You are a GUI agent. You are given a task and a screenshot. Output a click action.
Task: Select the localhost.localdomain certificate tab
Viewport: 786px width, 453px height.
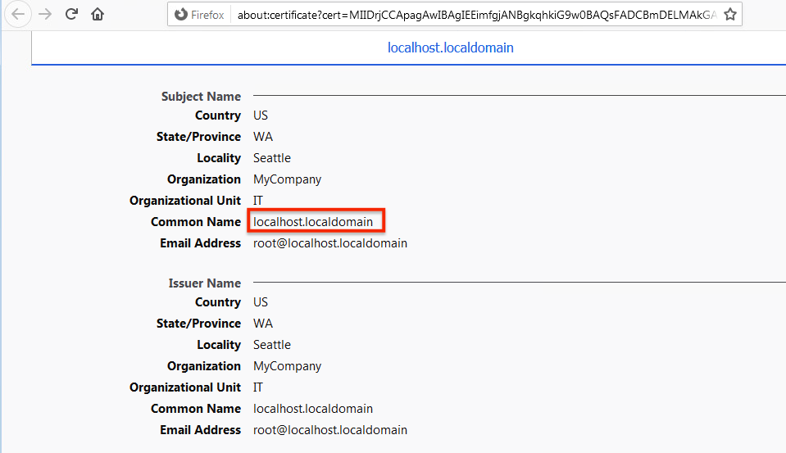point(450,48)
